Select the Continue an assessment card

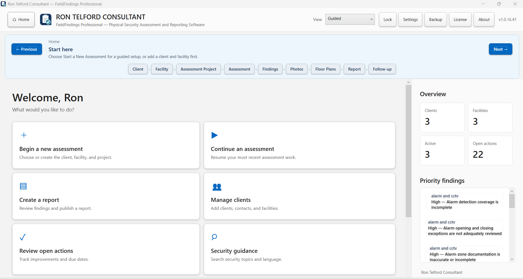coord(299,145)
